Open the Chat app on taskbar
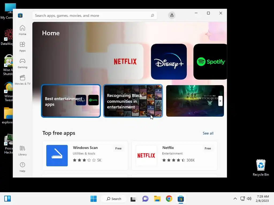The height and width of the screenshot is (205, 274). point(145,199)
